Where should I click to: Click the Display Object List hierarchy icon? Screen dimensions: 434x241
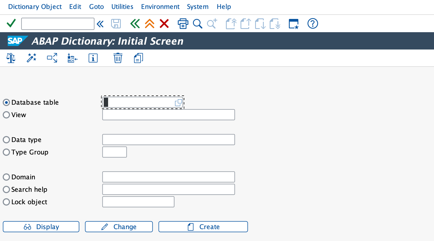click(72, 58)
